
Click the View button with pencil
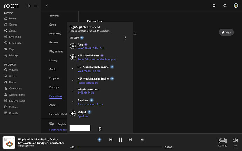tap(226, 32)
